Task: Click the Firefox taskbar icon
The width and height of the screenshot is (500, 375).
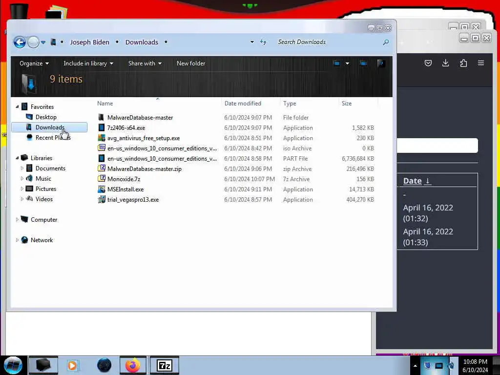Action: click(x=133, y=365)
